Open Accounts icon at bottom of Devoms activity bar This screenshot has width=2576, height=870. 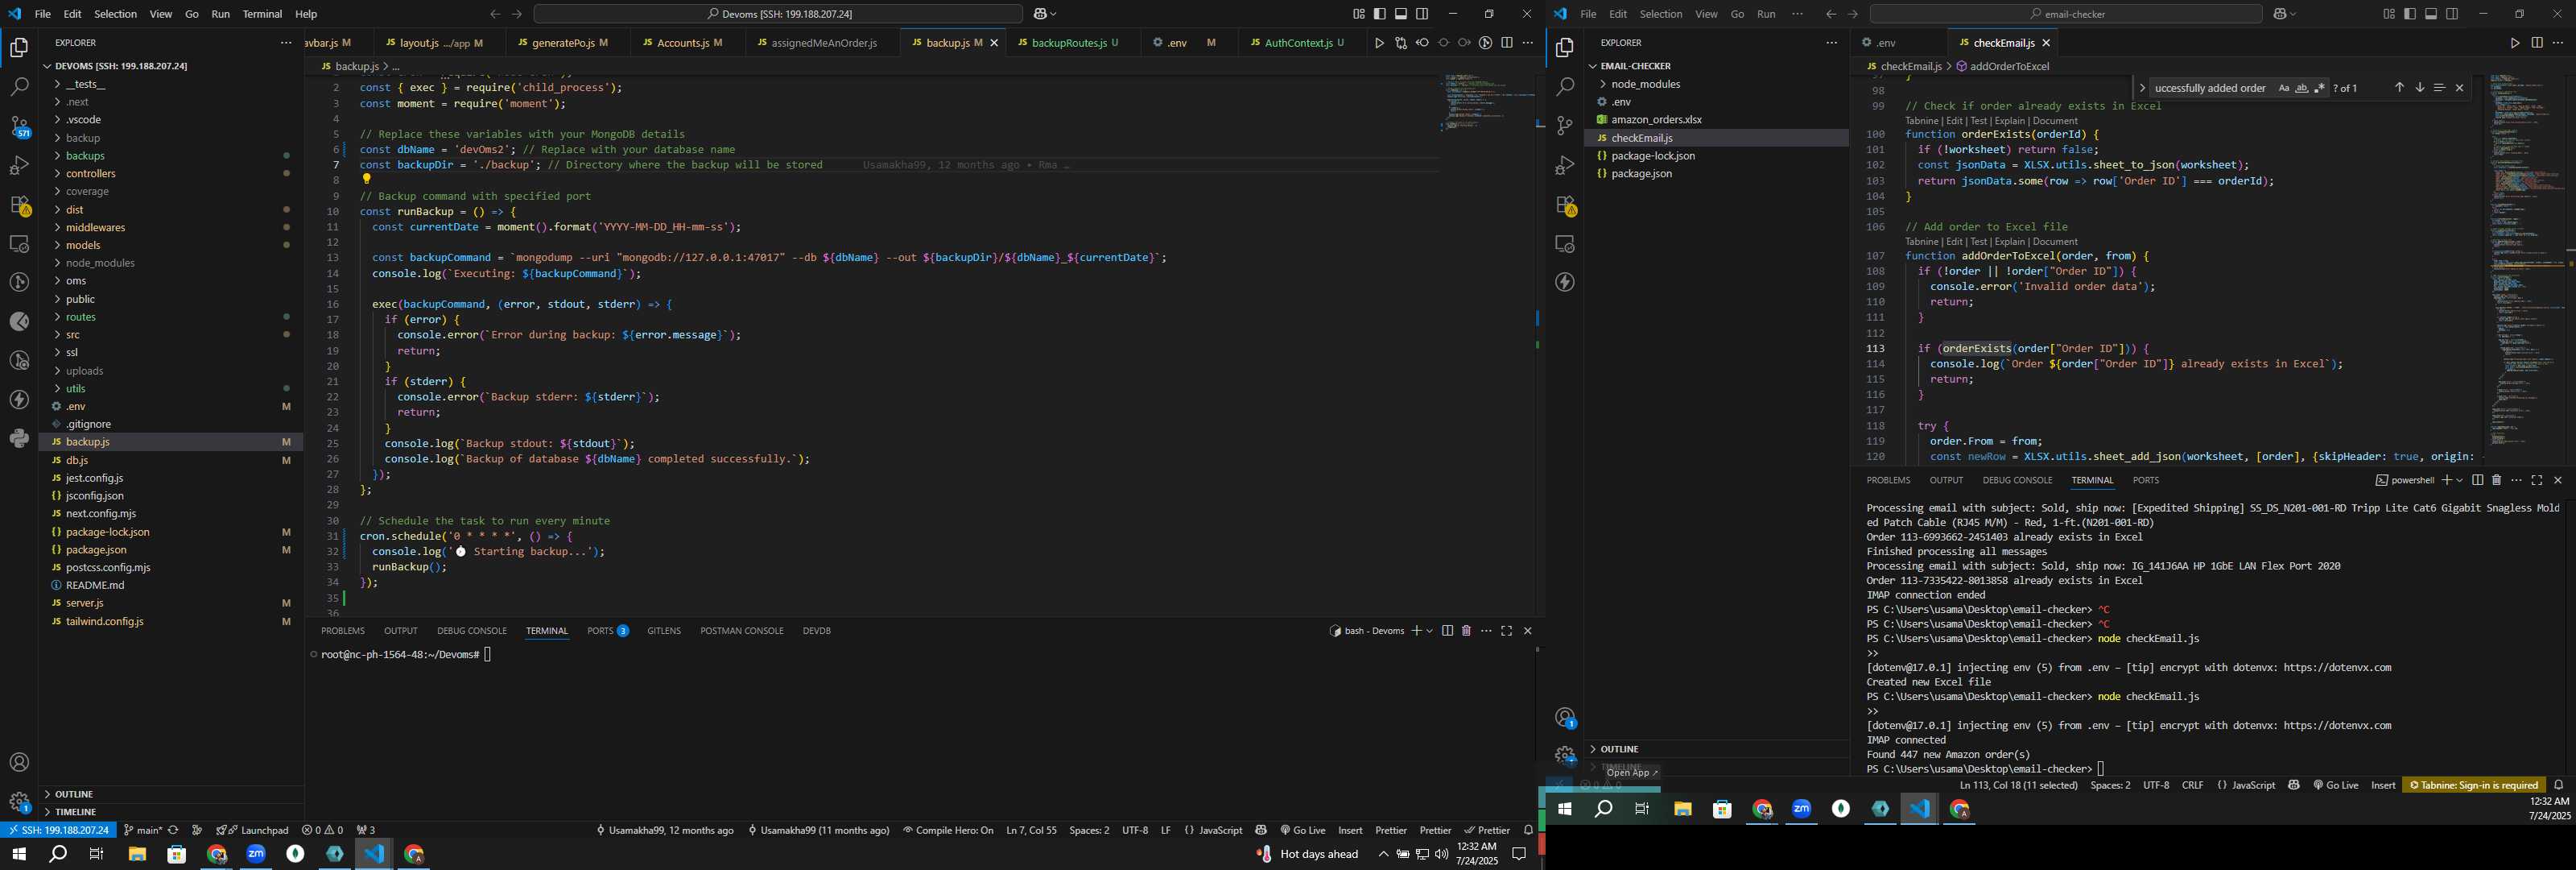(19, 763)
